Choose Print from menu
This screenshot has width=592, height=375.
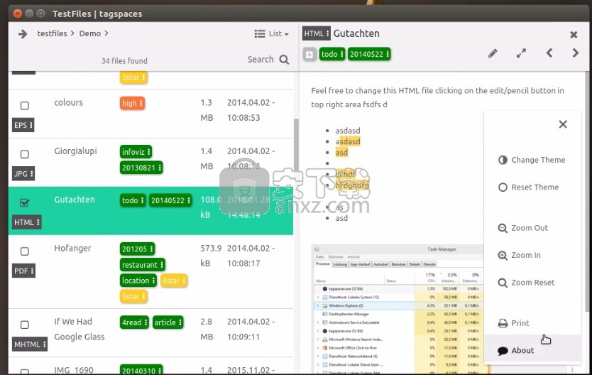(532, 323)
